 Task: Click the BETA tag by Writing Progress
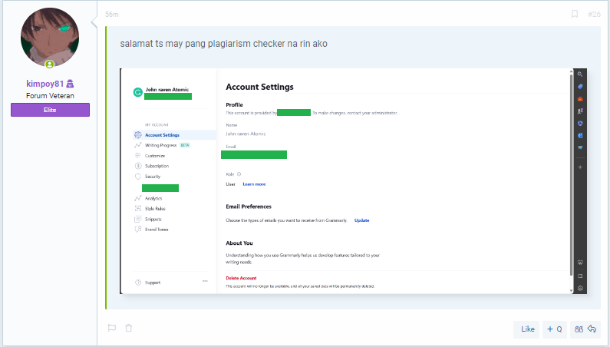point(185,145)
